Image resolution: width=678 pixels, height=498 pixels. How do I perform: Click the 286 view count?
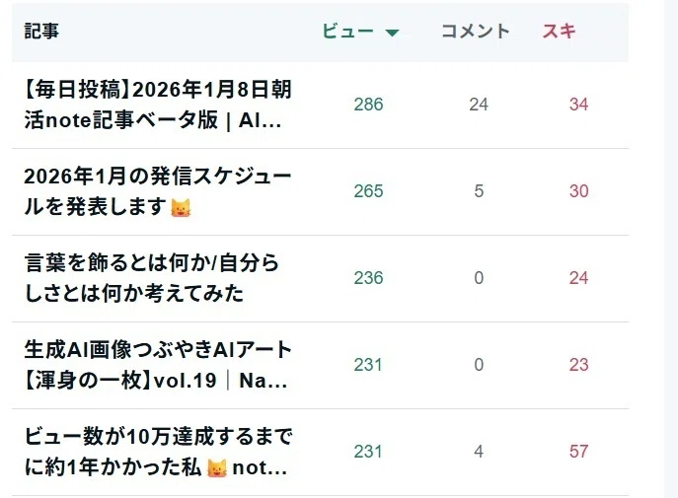point(368,105)
